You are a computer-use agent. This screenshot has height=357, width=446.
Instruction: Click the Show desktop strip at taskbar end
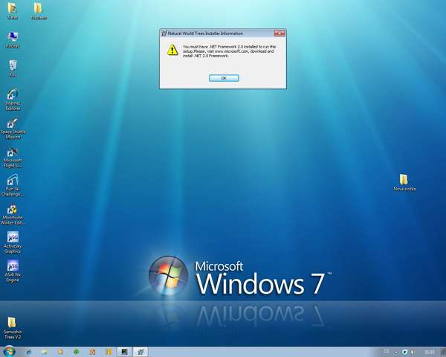(443, 352)
